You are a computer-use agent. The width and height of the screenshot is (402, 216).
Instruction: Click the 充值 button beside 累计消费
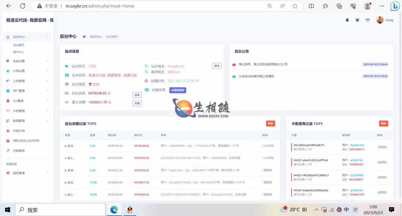137,103
